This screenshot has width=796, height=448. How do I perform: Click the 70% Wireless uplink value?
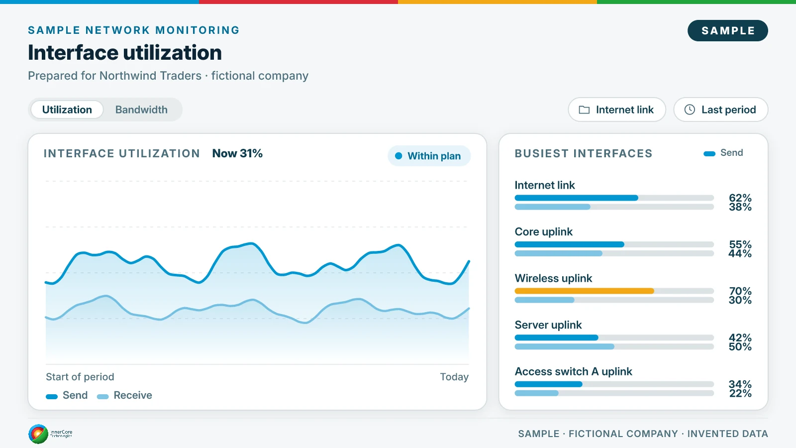click(x=740, y=291)
